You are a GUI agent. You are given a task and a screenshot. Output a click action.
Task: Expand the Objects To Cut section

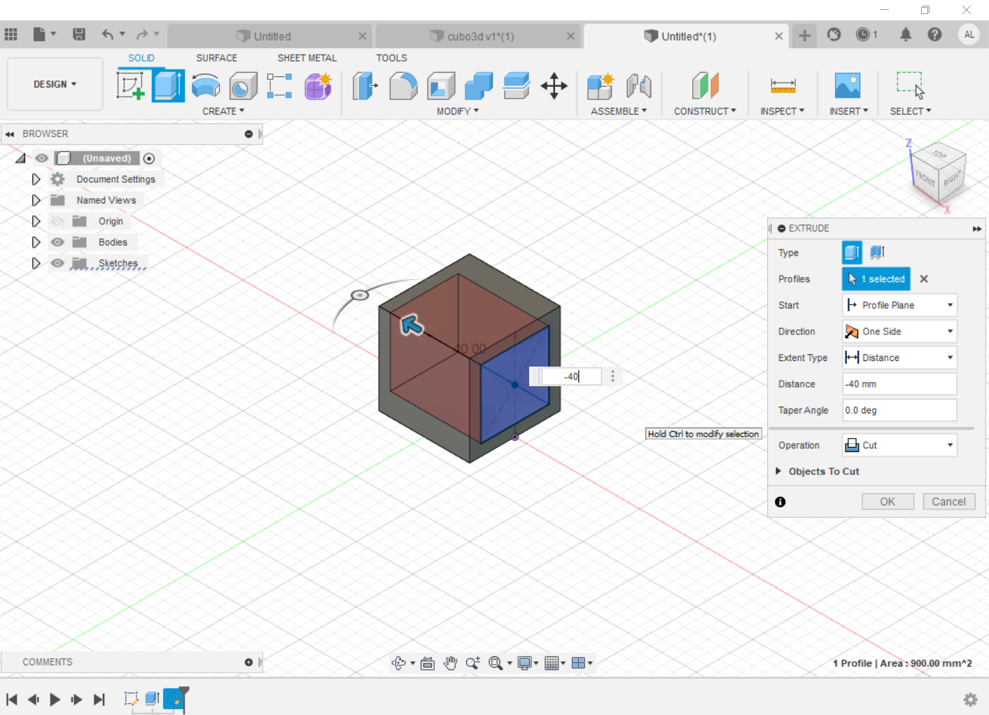[x=778, y=472]
